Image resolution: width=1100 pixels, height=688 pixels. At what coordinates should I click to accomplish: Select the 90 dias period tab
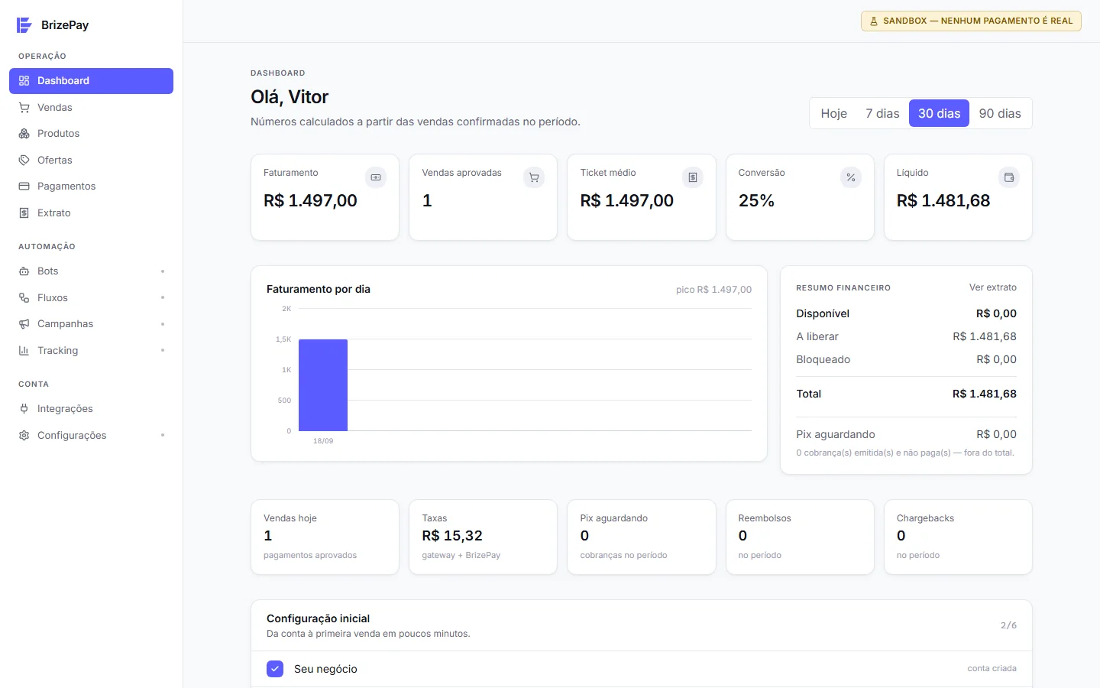pos(1000,113)
